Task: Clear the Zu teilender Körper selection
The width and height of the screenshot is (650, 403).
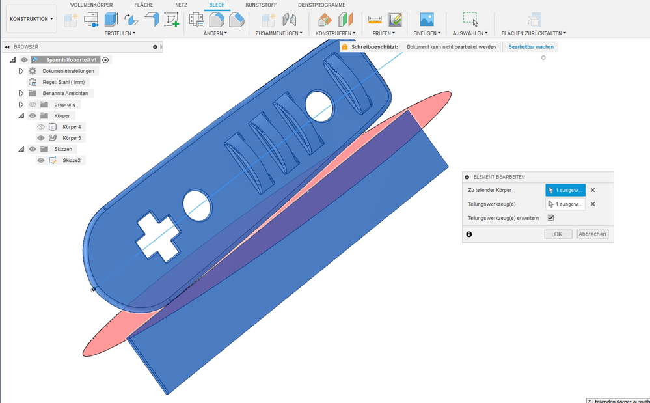Action: (x=593, y=190)
